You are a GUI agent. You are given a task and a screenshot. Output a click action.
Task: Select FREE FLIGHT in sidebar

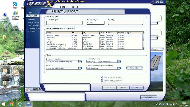click(32, 16)
